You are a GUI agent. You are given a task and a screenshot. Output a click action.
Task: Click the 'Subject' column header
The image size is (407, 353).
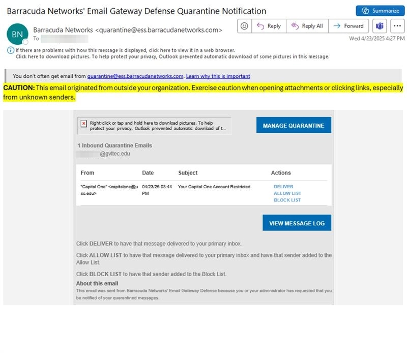tap(188, 173)
